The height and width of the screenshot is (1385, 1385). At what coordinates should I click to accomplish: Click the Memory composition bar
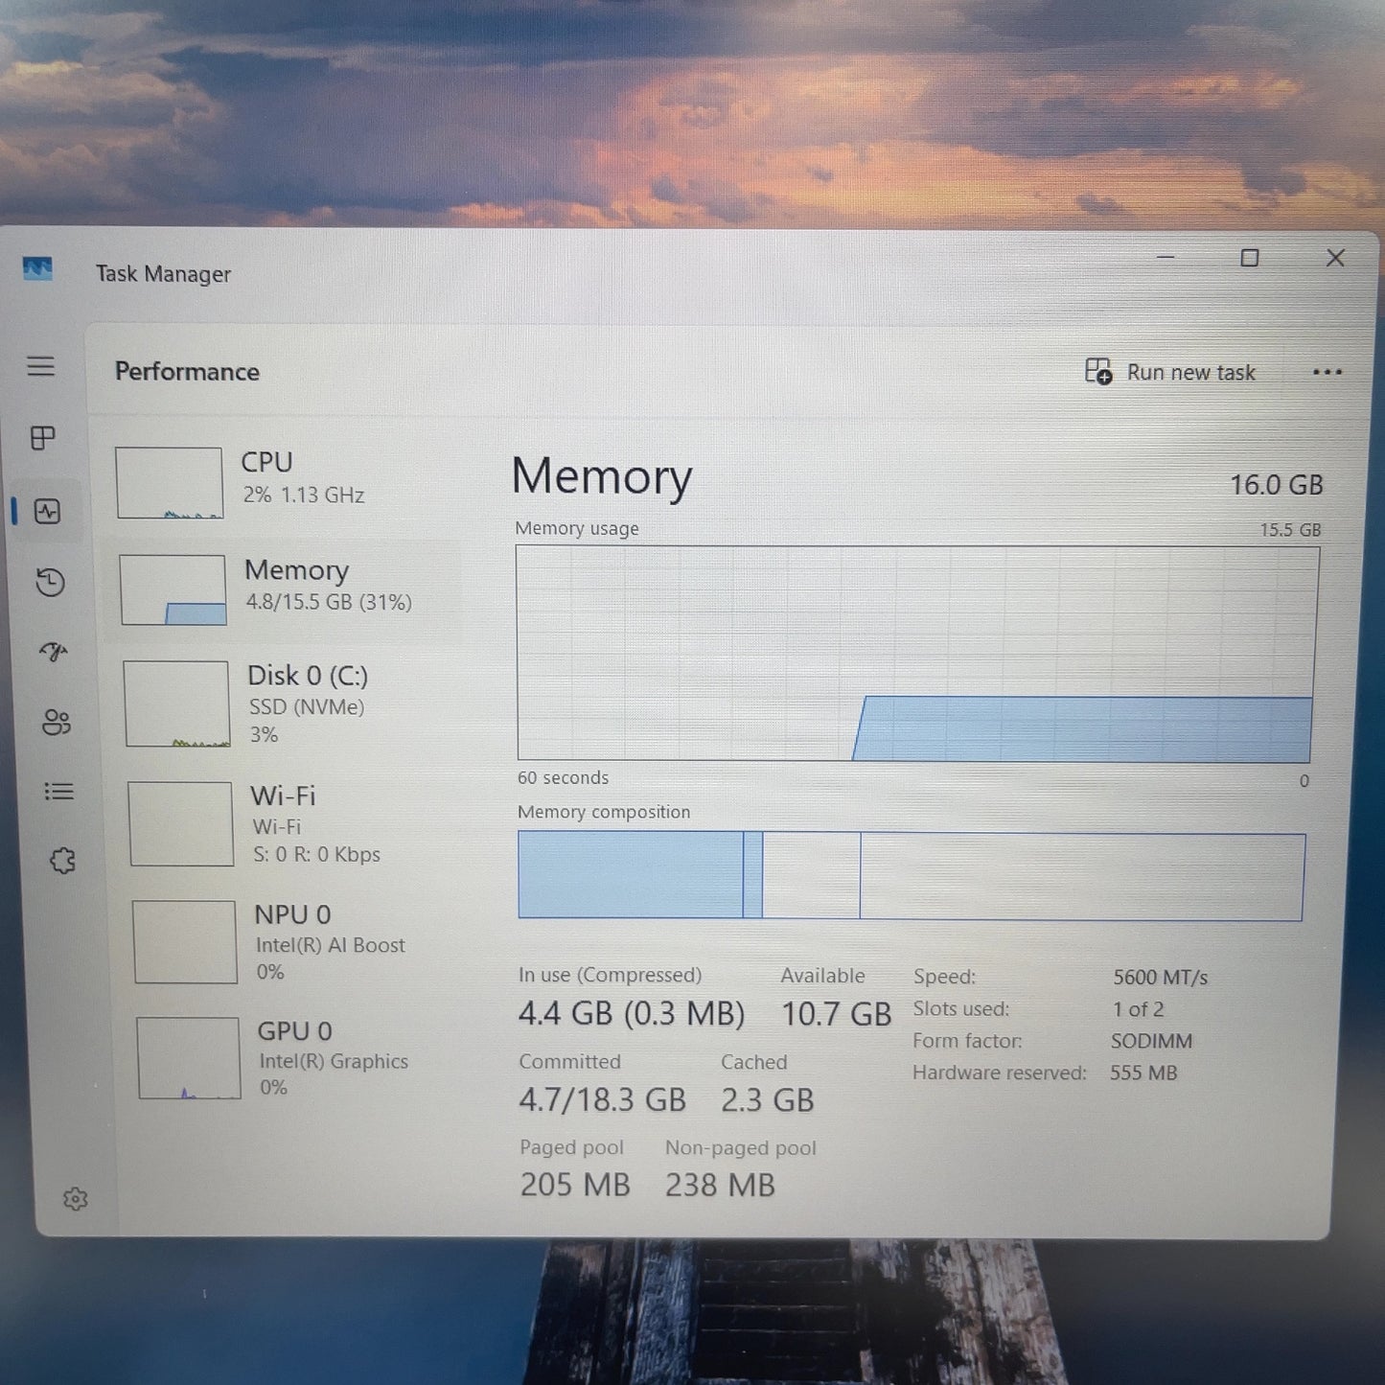(911, 875)
